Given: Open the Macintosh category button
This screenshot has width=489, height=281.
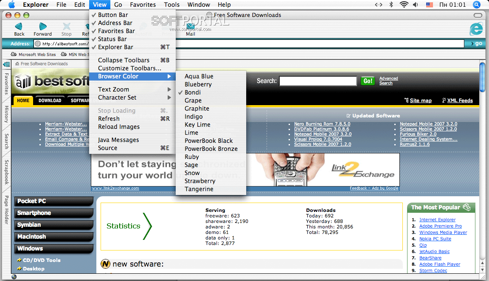Looking at the screenshot, I should point(54,236).
